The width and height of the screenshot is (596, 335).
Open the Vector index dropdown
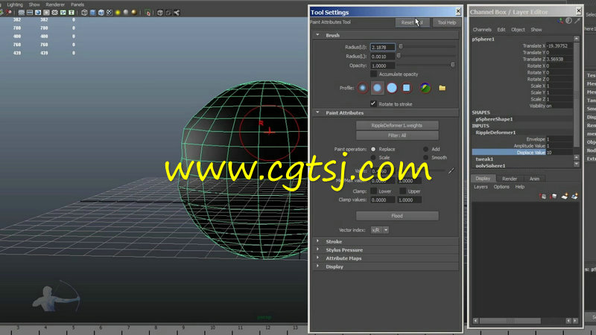[380, 230]
